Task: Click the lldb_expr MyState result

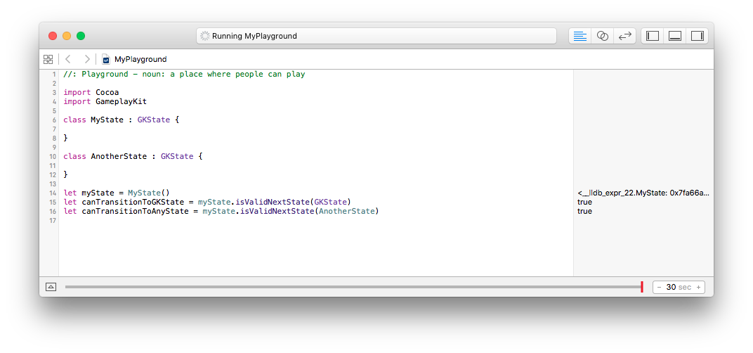Action: (643, 193)
